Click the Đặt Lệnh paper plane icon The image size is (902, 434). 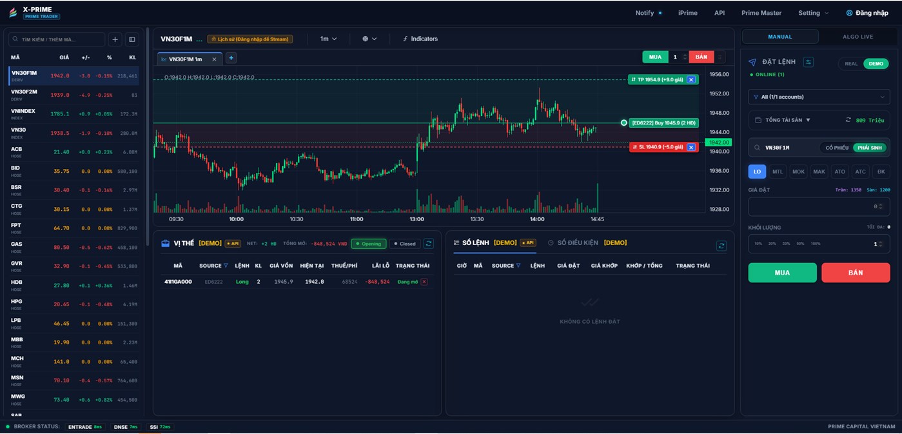(752, 62)
